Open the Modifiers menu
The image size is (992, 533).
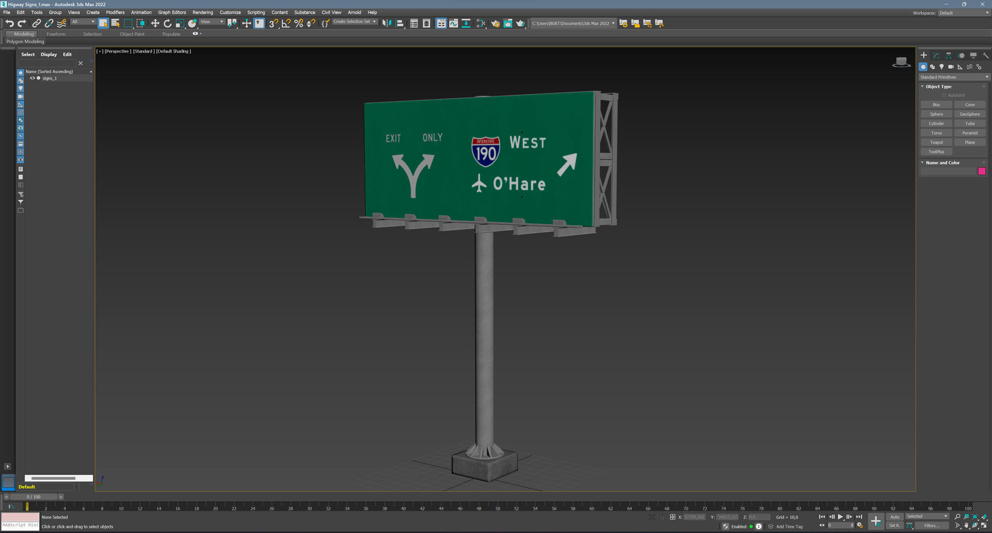click(115, 12)
